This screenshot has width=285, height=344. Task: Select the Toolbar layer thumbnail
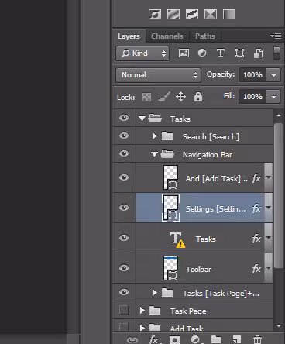[x=170, y=268]
